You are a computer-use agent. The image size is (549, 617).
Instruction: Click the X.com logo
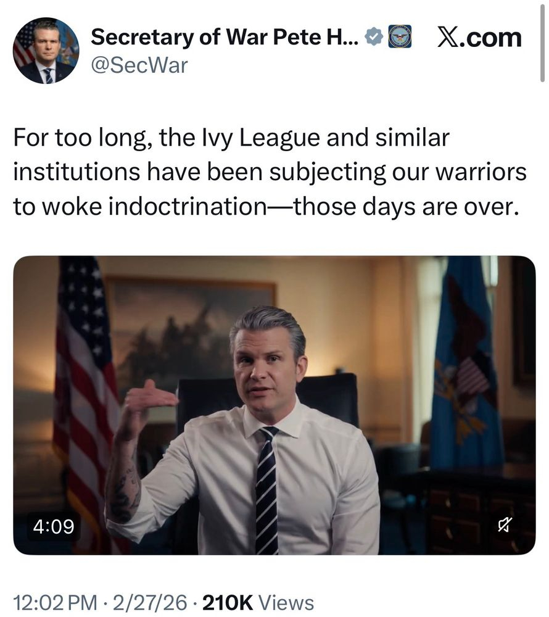pyautogui.click(x=479, y=38)
